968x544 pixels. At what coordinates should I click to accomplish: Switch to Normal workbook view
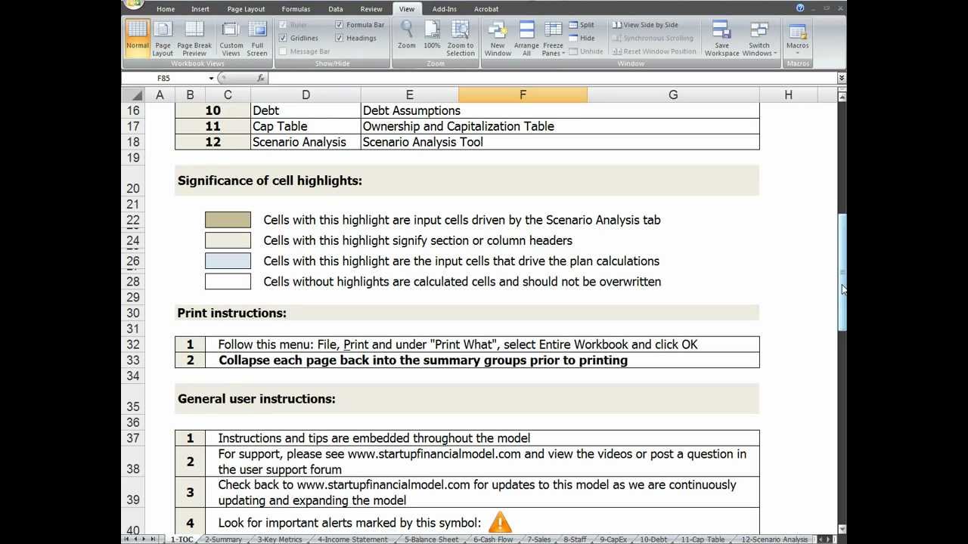point(138,38)
